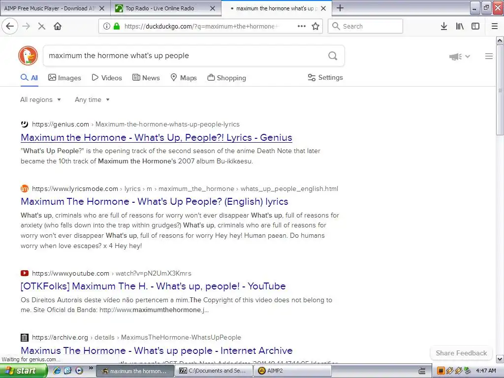Click the page scrollbar down arrow
This screenshot has width=504, height=378.
coord(500,359)
